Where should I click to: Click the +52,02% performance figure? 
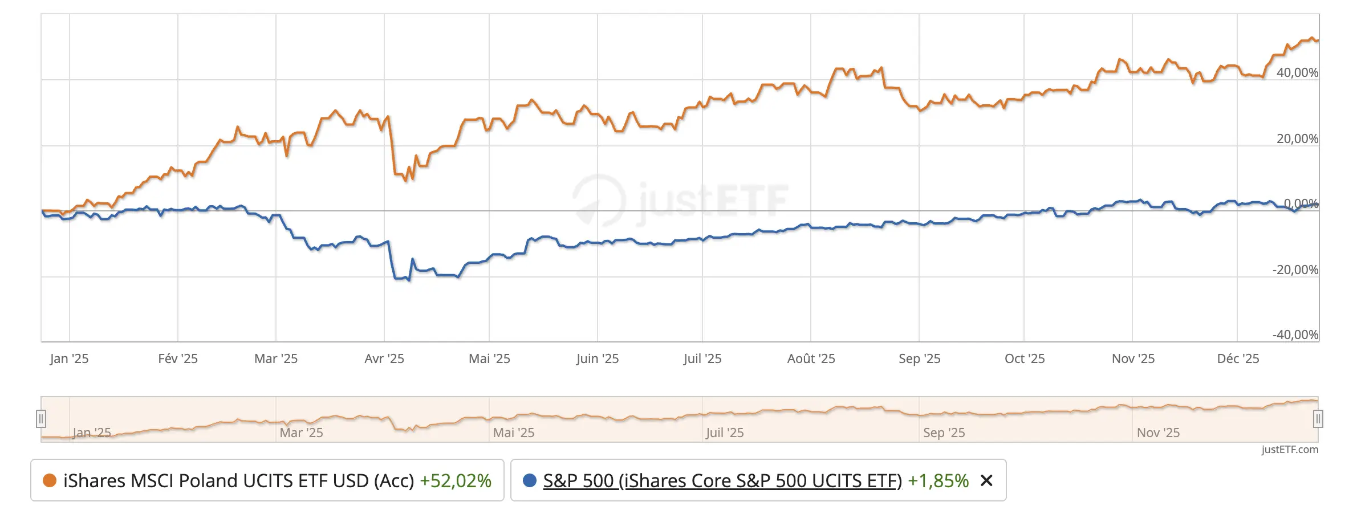coord(456,480)
